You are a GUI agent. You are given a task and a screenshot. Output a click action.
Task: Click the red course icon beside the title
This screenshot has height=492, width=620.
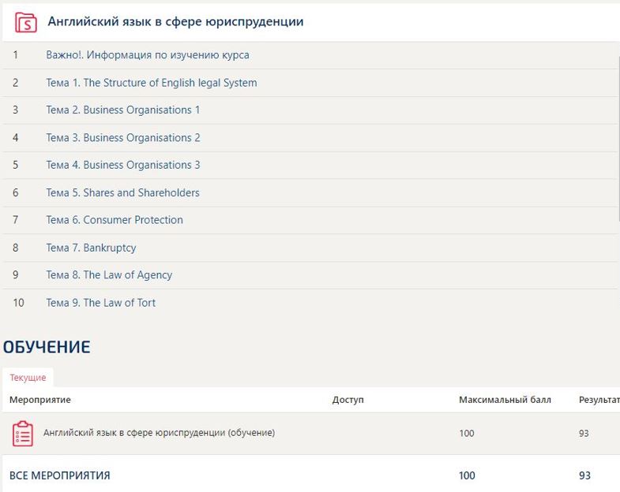(26, 22)
